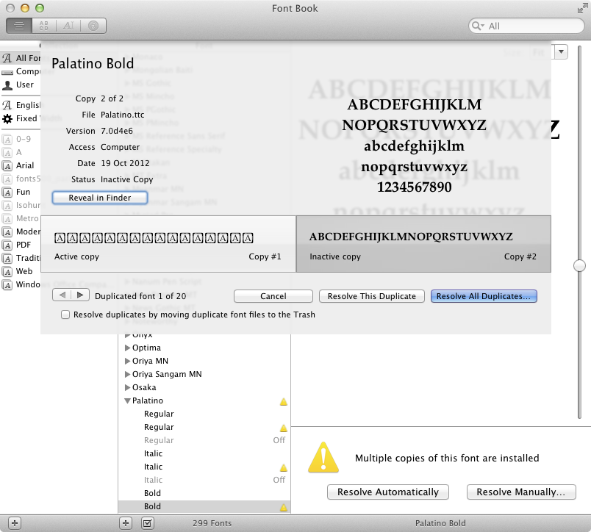Select the Active copy #1 panel
Viewport: 591px width, 532px height.
[x=168, y=244]
